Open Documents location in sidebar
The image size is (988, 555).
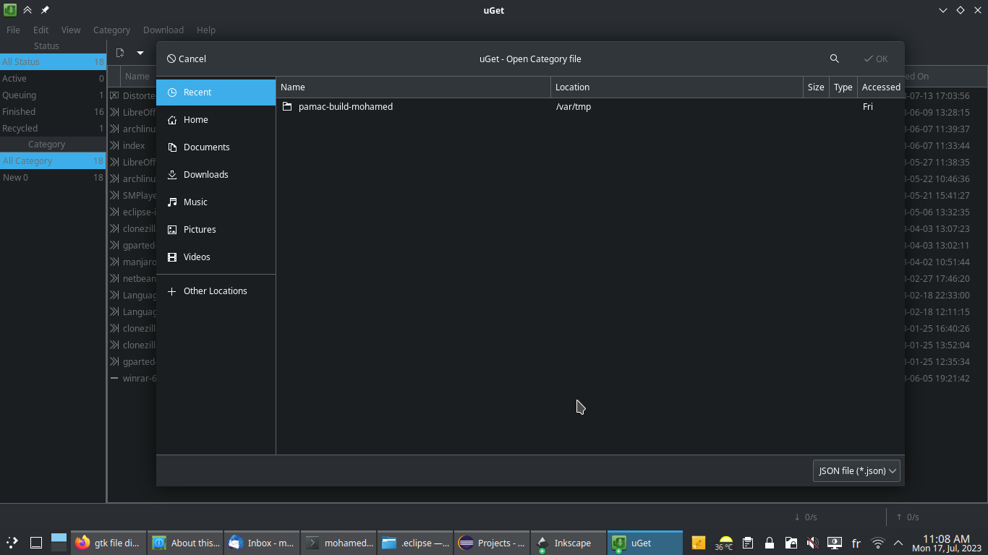point(216,147)
